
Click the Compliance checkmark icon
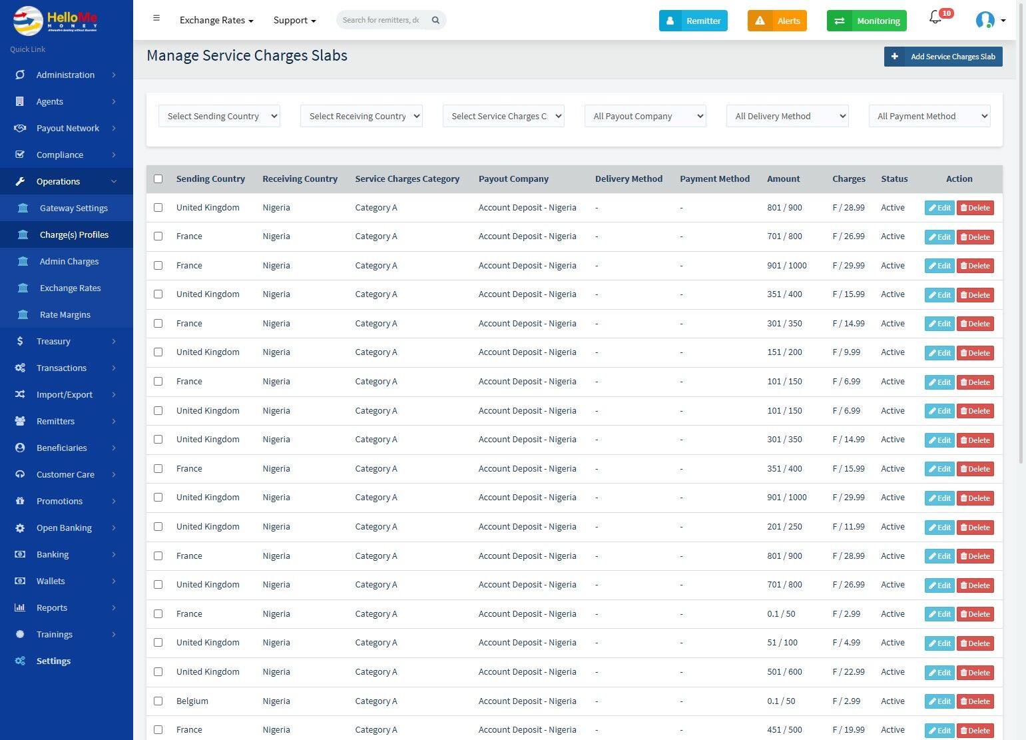pos(20,155)
